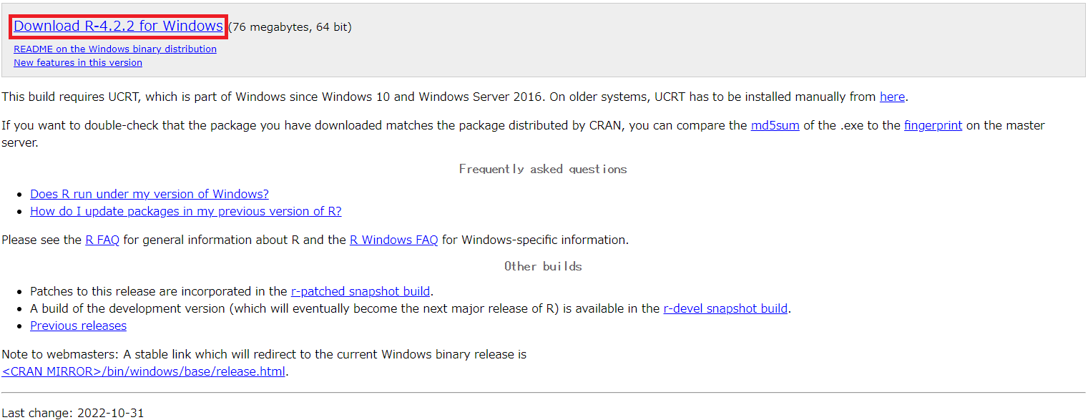Open README on the Windows binary distribution

pos(115,49)
